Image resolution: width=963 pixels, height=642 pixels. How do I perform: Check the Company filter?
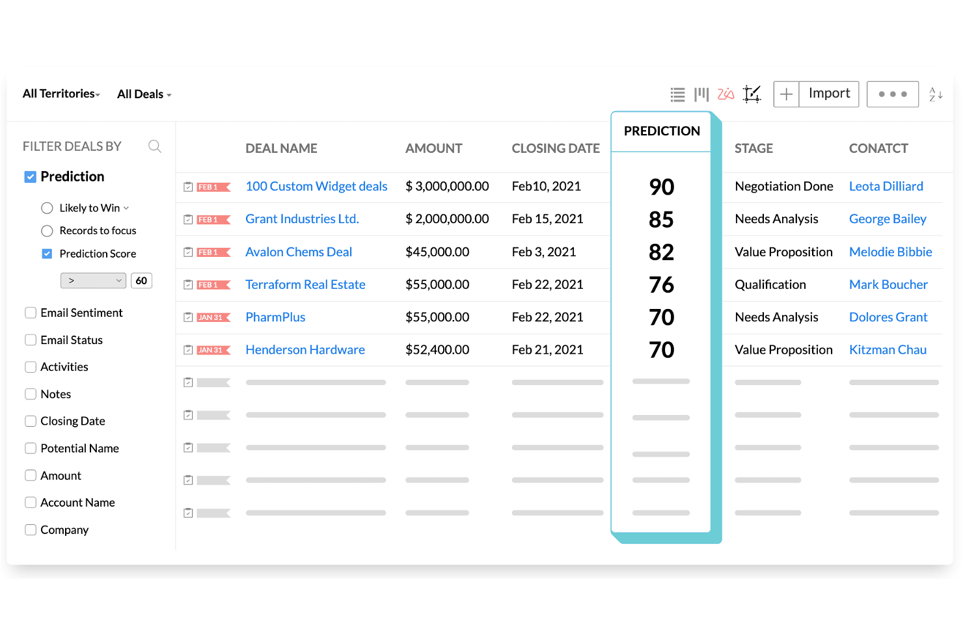pos(31,530)
